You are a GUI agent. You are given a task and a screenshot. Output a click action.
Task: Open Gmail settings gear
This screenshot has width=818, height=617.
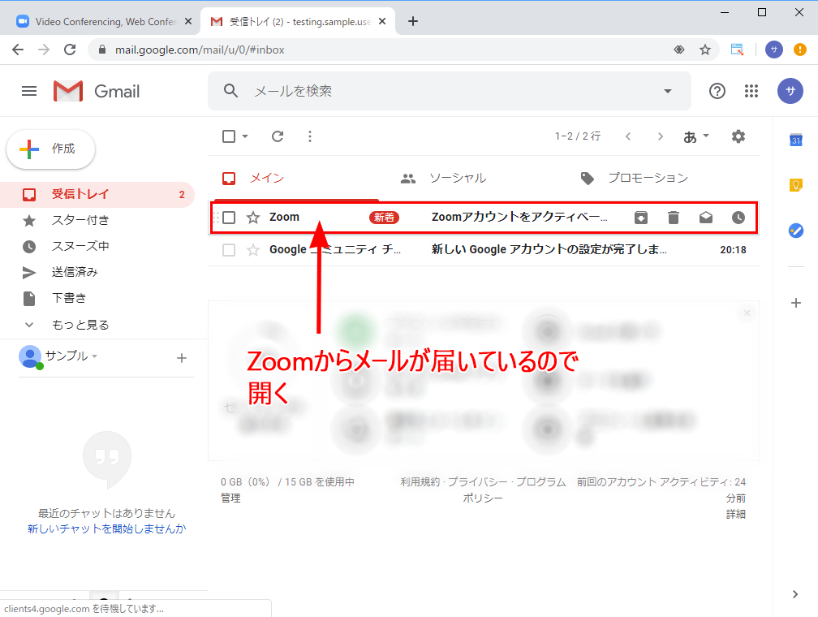pyautogui.click(x=738, y=136)
